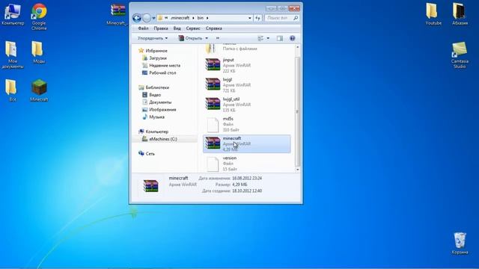Click the bin breadcrumb segment
The image size is (479, 269).
pyautogui.click(x=200, y=18)
